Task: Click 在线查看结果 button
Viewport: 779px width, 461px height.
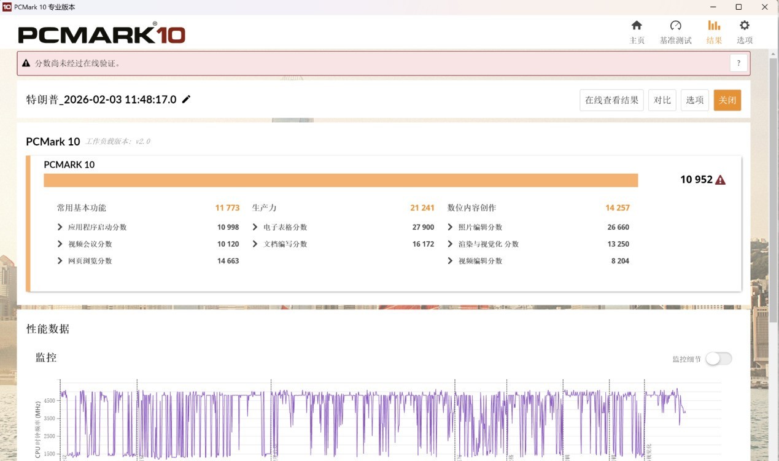Action: click(x=611, y=100)
